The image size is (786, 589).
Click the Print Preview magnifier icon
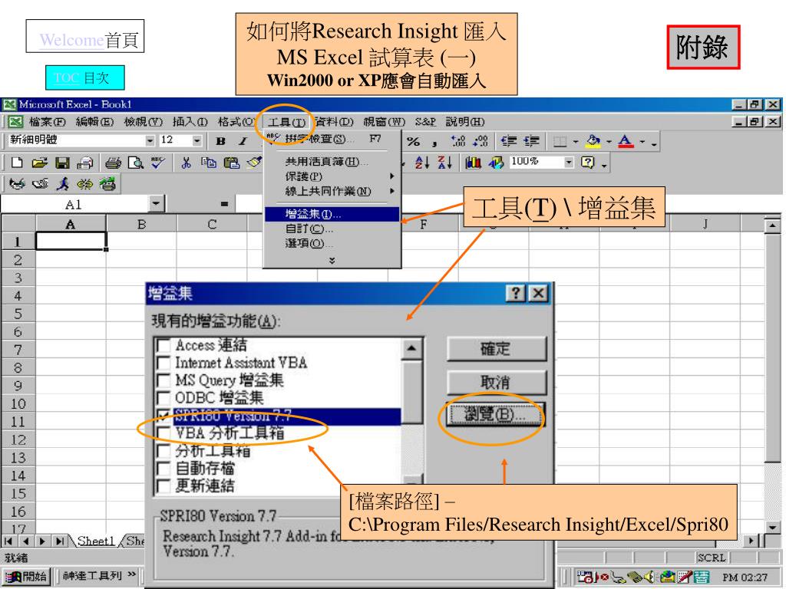(135, 163)
